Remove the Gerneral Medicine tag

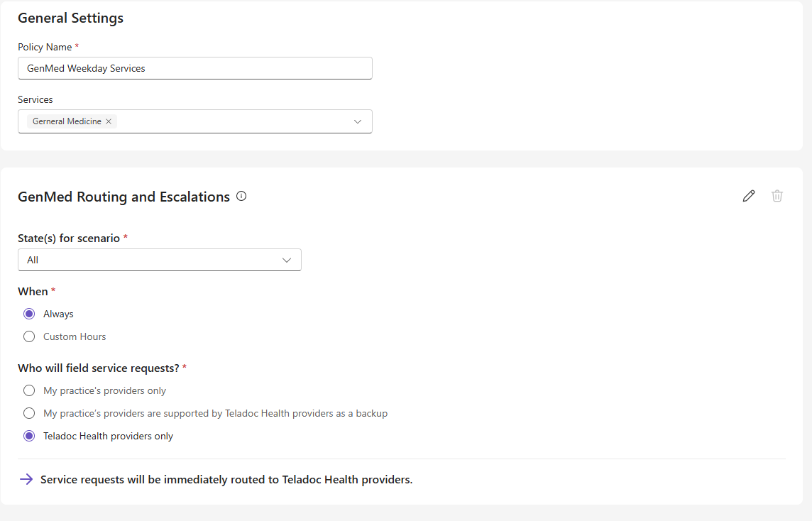tap(109, 121)
